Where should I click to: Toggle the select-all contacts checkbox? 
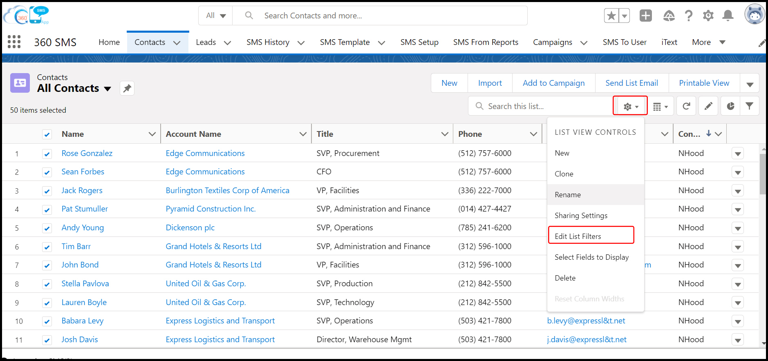pyautogui.click(x=47, y=134)
